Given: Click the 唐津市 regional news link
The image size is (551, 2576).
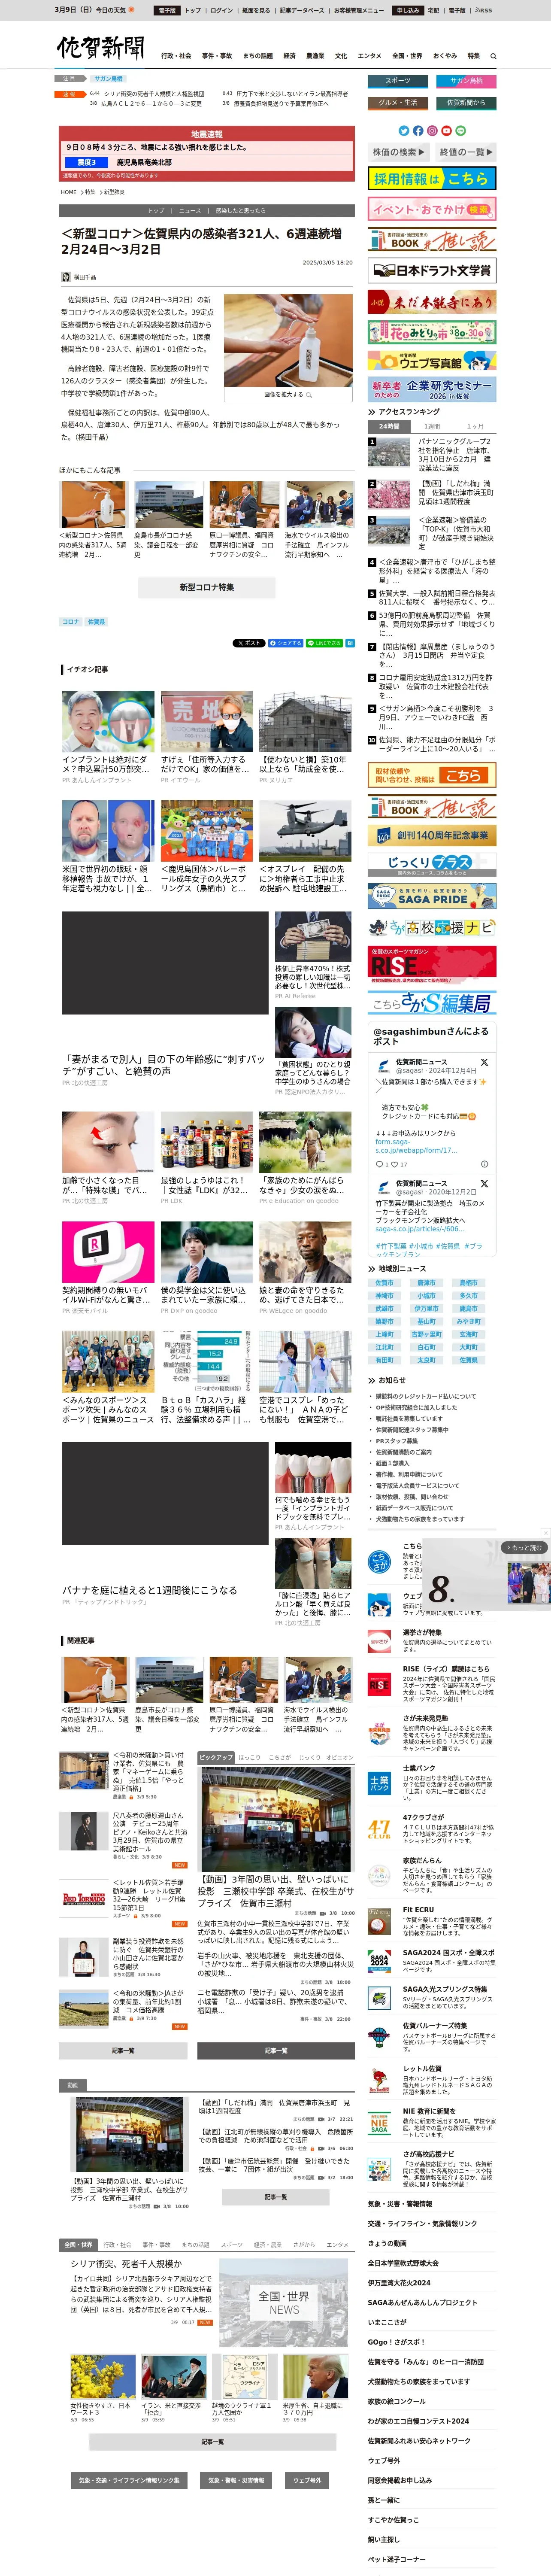Looking at the screenshot, I should pyautogui.click(x=427, y=1283).
